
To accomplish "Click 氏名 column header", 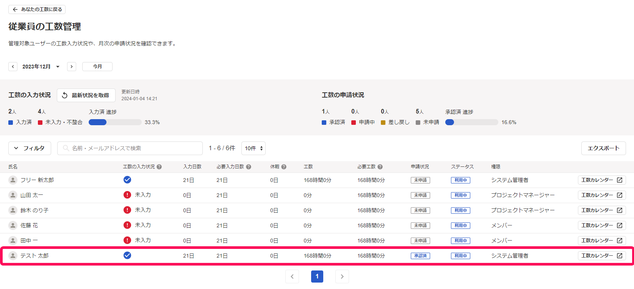I will (x=13, y=167).
